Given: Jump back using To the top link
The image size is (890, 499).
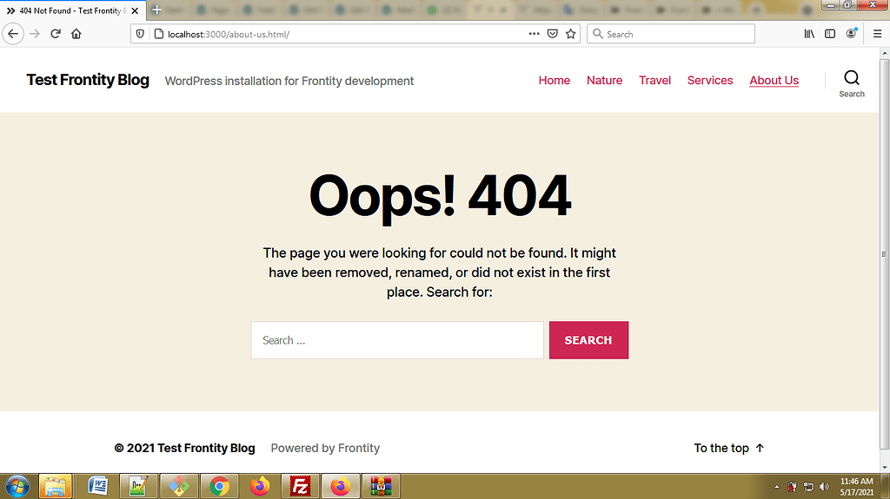Looking at the screenshot, I should coord(728,448).
